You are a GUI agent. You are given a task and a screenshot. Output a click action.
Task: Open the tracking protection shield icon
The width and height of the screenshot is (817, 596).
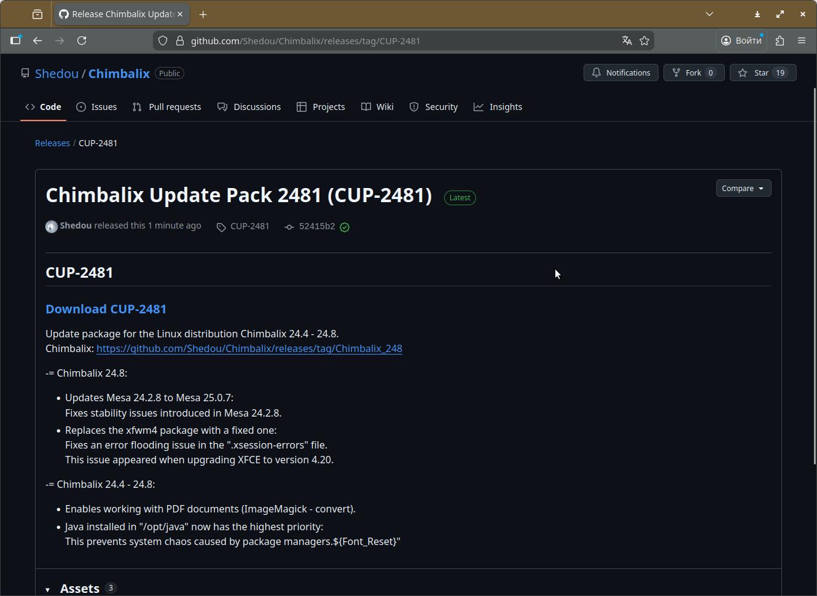[x=163, y=41]
